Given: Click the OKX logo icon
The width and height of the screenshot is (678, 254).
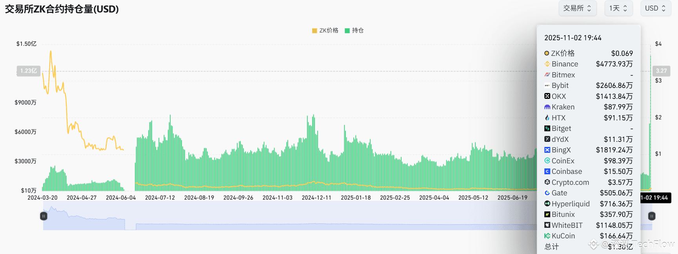Looking at the screenshot, I should (x=547, y=96).
